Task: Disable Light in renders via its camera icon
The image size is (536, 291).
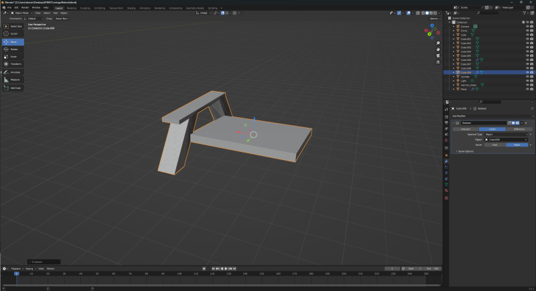Action: pyautogui.click(x=531, y=81)
